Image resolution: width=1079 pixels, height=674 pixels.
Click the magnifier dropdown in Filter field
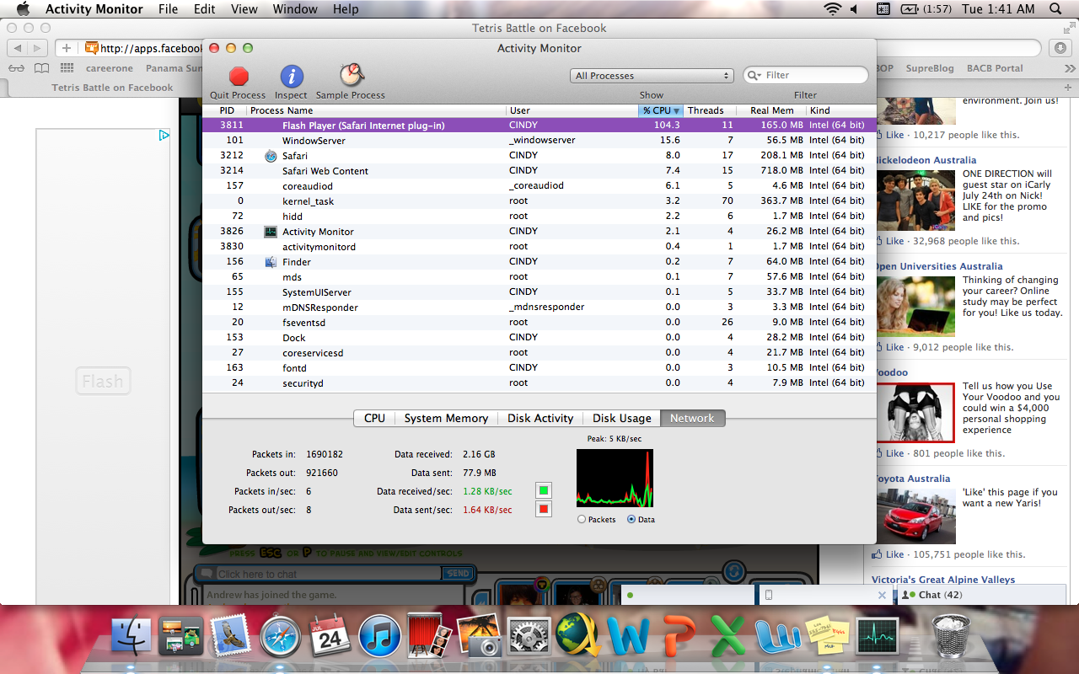754,76
